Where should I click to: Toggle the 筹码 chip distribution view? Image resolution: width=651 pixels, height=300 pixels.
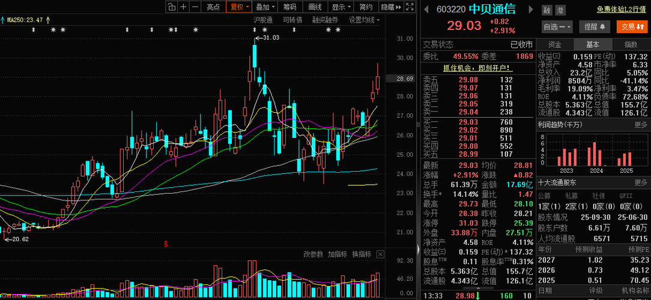point(290,7)
